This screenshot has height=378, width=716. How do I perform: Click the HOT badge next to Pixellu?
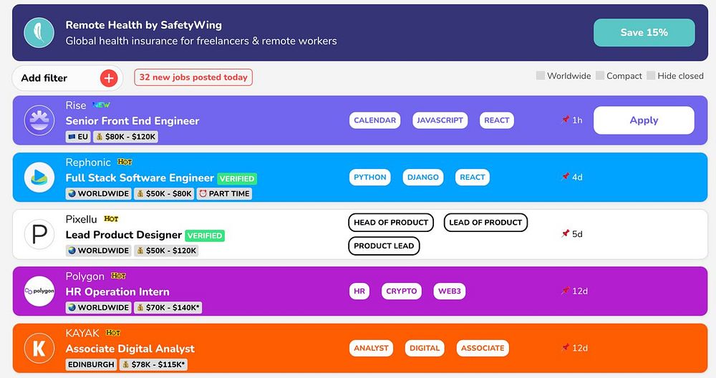[x=111, y=219]
